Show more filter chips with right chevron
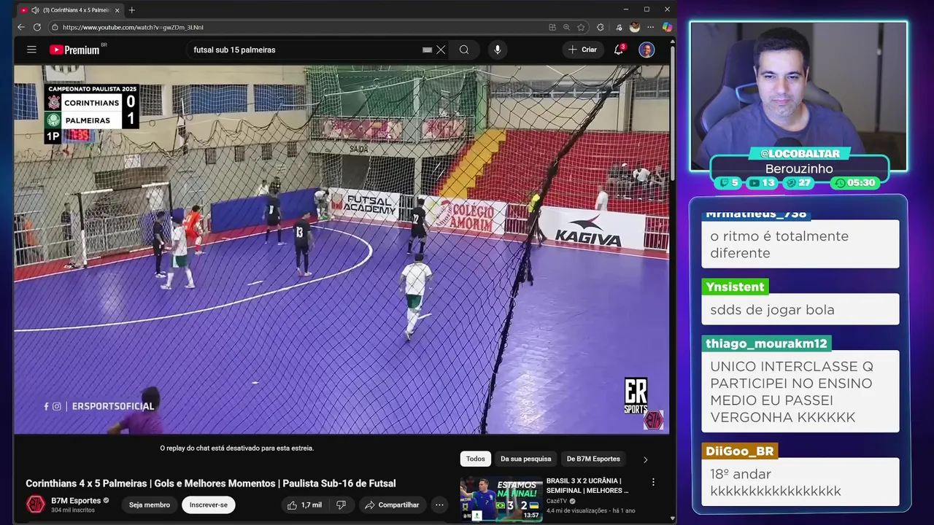The height and width of the screenshot is (525, 934). 645,459
